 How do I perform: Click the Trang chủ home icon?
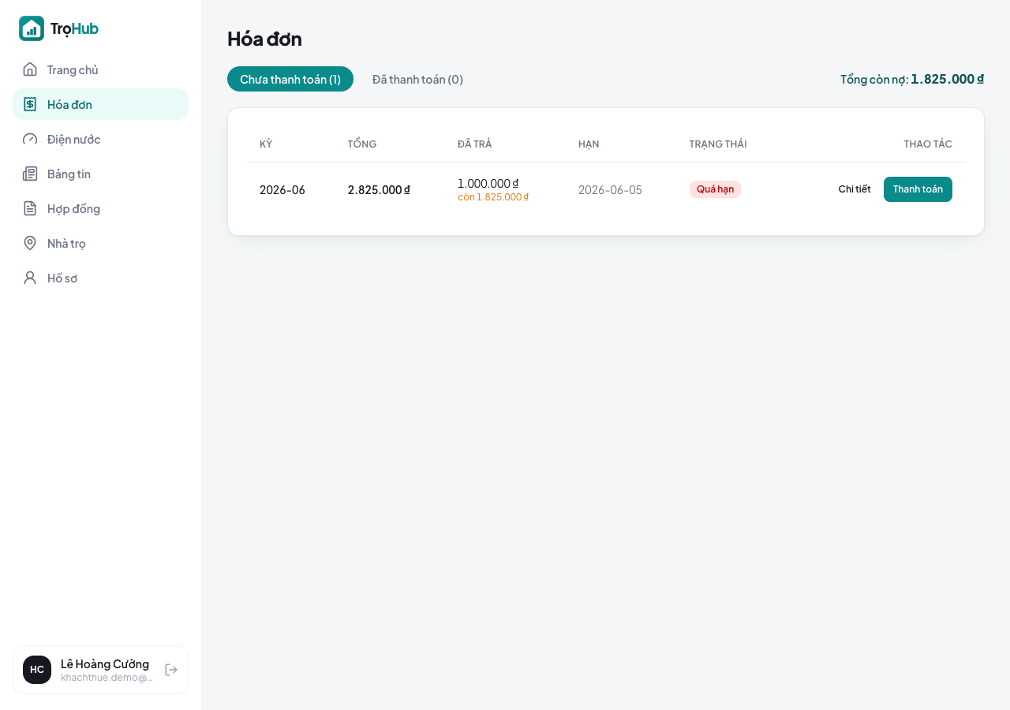point(30,69)
